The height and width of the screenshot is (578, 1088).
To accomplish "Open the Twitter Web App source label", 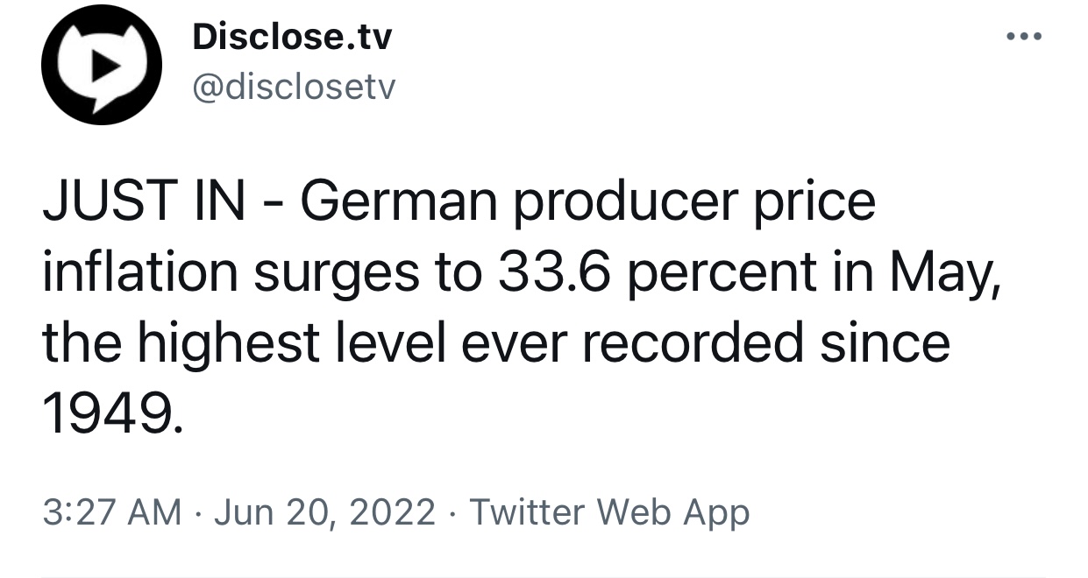I will tap(609, 511).
